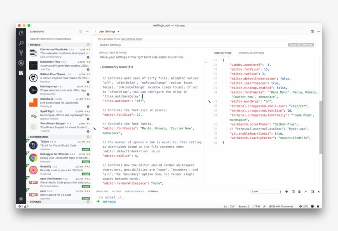The width and height of the screenshot is (338, 231).
Task: Create a new terminal with plus icon
Action: (x=287, y=191)
